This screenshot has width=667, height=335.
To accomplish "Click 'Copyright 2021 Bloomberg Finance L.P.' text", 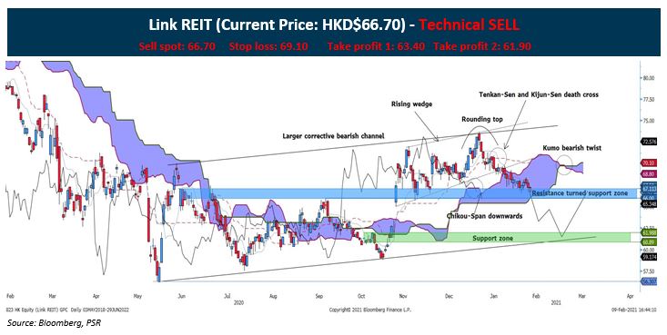I will point(369,310).
